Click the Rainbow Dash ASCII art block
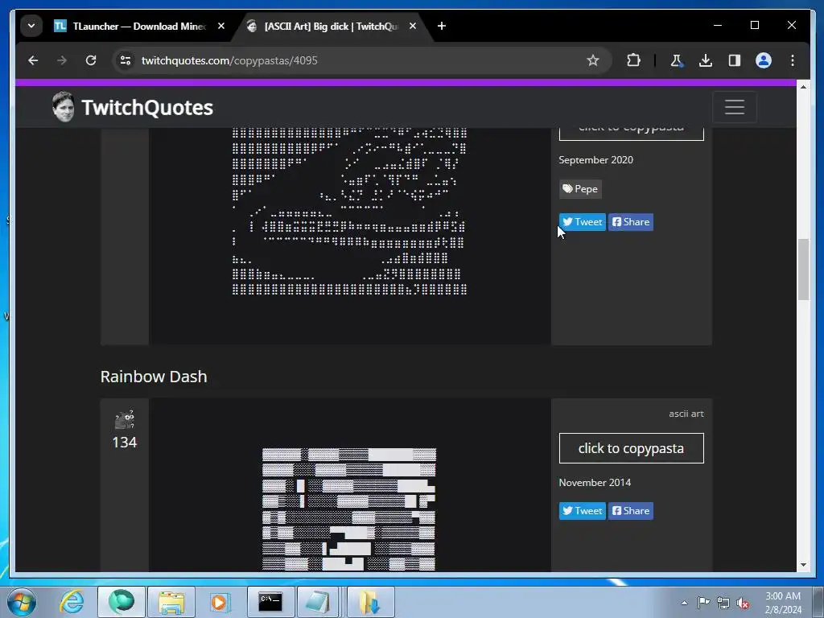 tap(349, 509)
